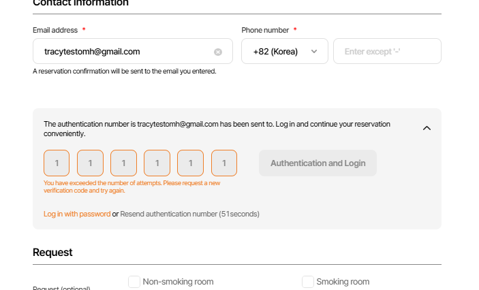Select the first verification code box
This screenshot has height=290, width=479.
(x=57, y=163)
